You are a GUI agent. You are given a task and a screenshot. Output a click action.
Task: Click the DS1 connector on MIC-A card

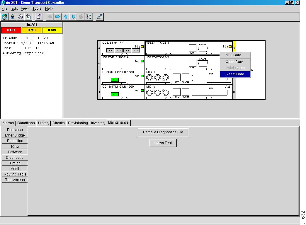210,93
